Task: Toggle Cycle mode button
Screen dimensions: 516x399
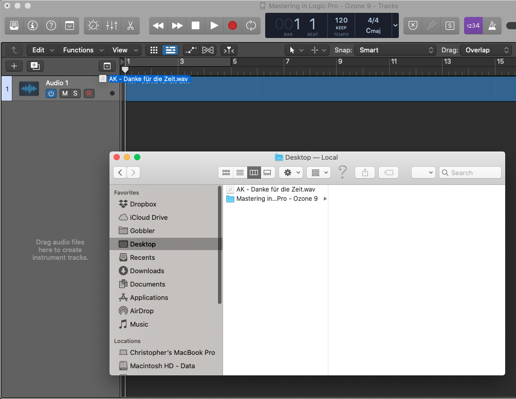Action: [x=251, y=26]
